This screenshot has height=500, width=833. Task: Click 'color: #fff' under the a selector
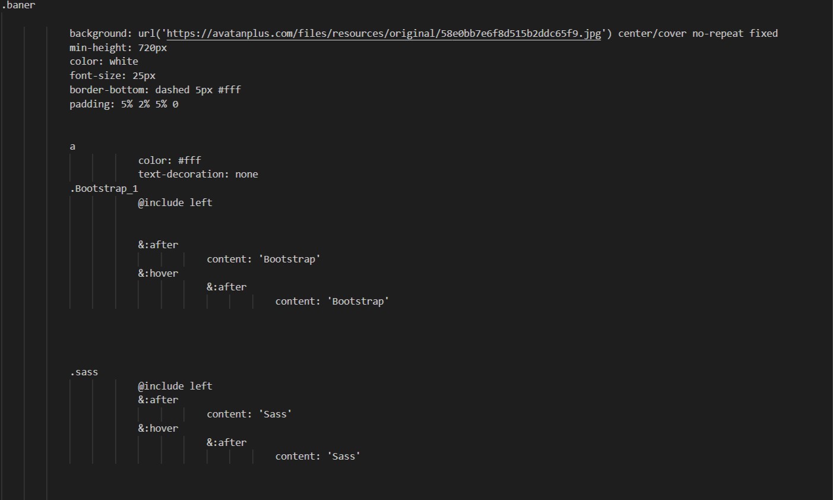(169, 161)
